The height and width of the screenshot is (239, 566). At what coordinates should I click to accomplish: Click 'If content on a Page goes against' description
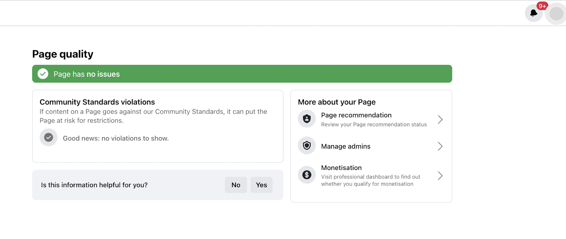point(153,116)
